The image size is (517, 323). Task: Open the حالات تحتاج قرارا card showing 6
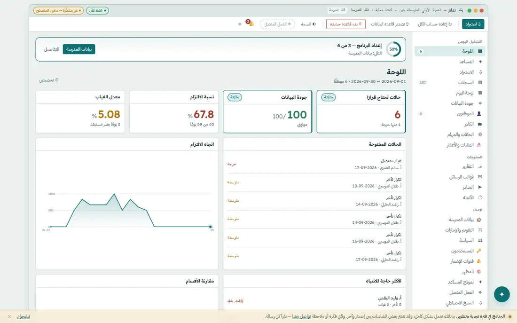pyautogui.click(x=361, y=112)
